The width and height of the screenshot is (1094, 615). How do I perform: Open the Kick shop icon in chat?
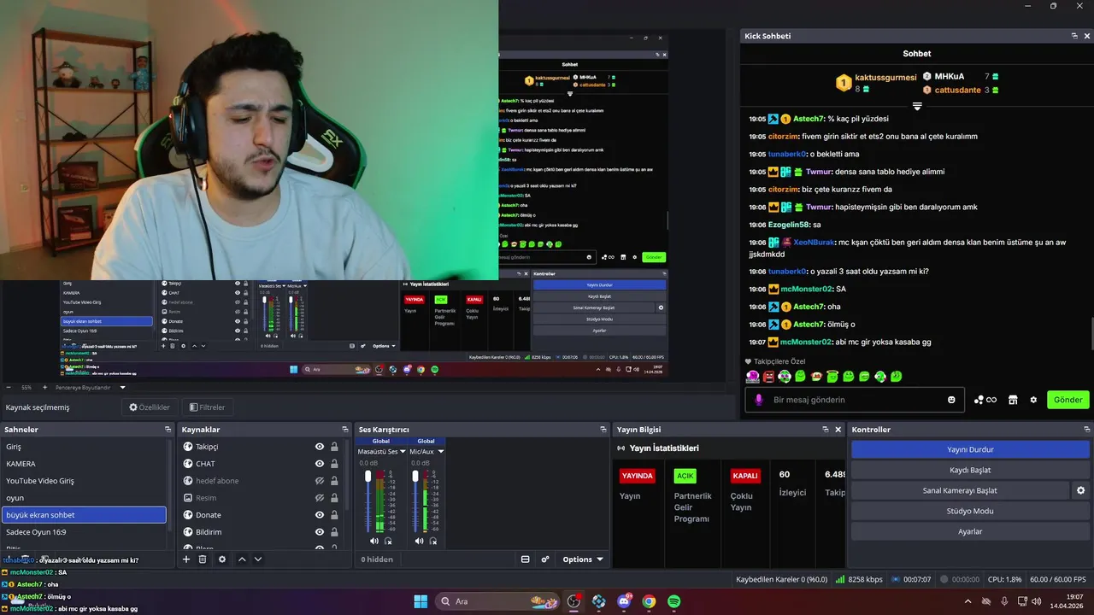tap(1013, 400)
